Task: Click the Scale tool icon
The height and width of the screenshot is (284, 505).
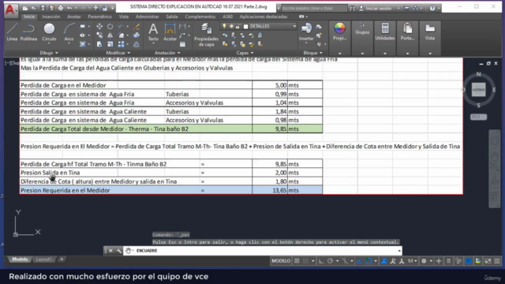Action: 110,44
